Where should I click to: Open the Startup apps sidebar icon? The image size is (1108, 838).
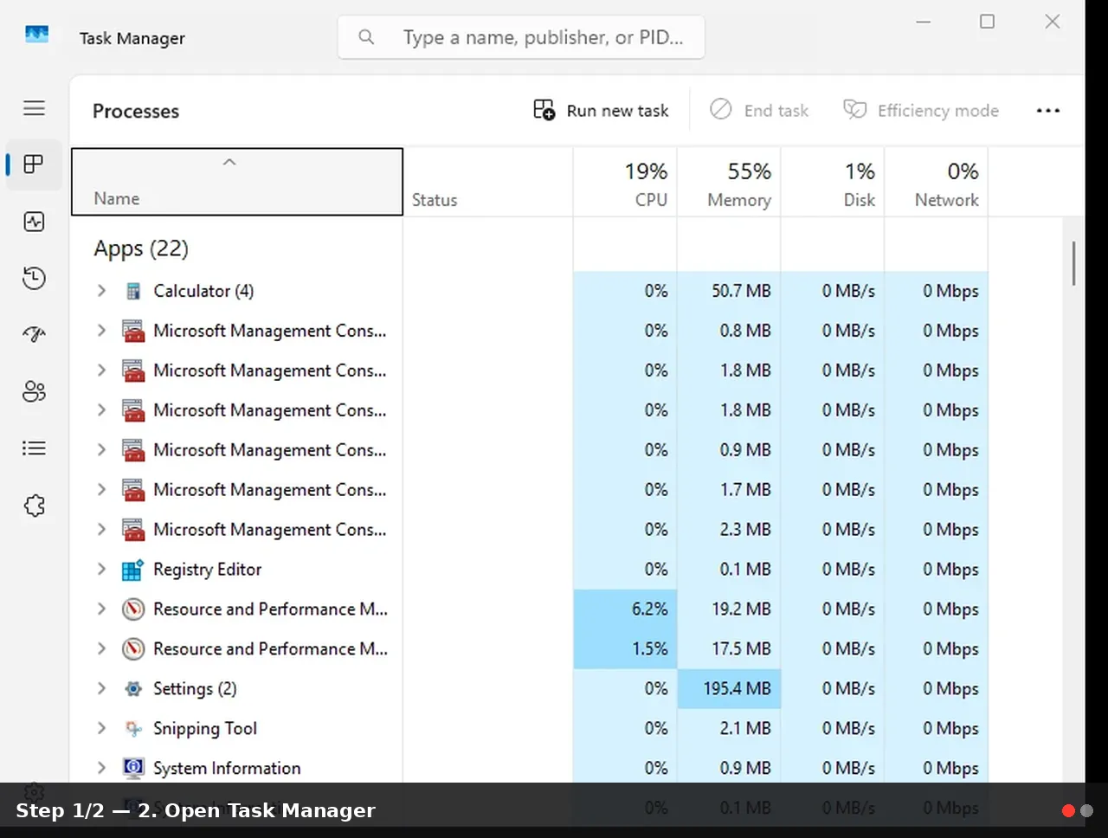[34, 334]
